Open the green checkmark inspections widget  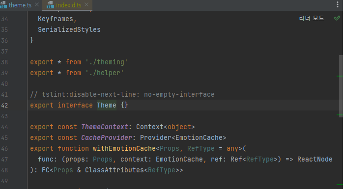(x=337, y=18)
